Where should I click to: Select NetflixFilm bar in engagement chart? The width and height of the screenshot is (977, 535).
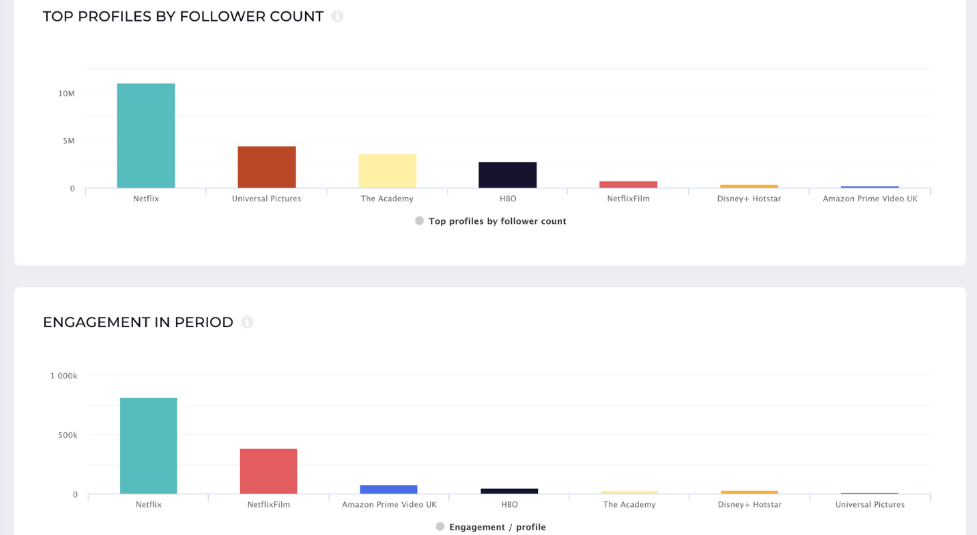(x=268, y=471)
